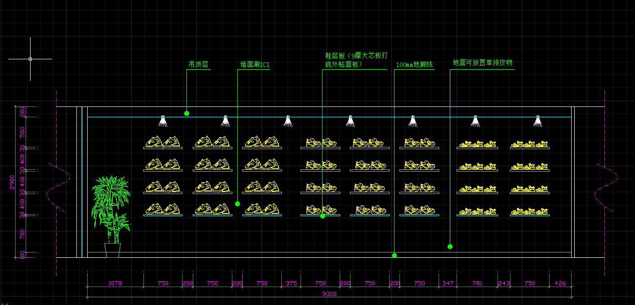Select the crosshair cursor marker at top-left

[x=30, y=59]
